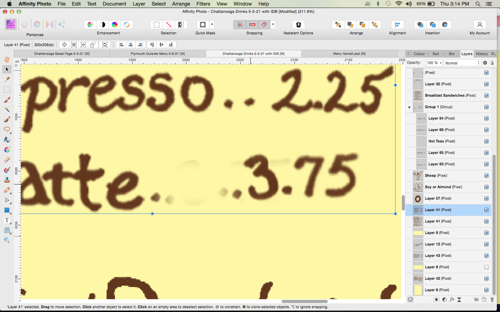This screenshot has width=500, height=312.
Task: Toggle visibility of Hot Teas layer
Action: [x=486, y=141]
